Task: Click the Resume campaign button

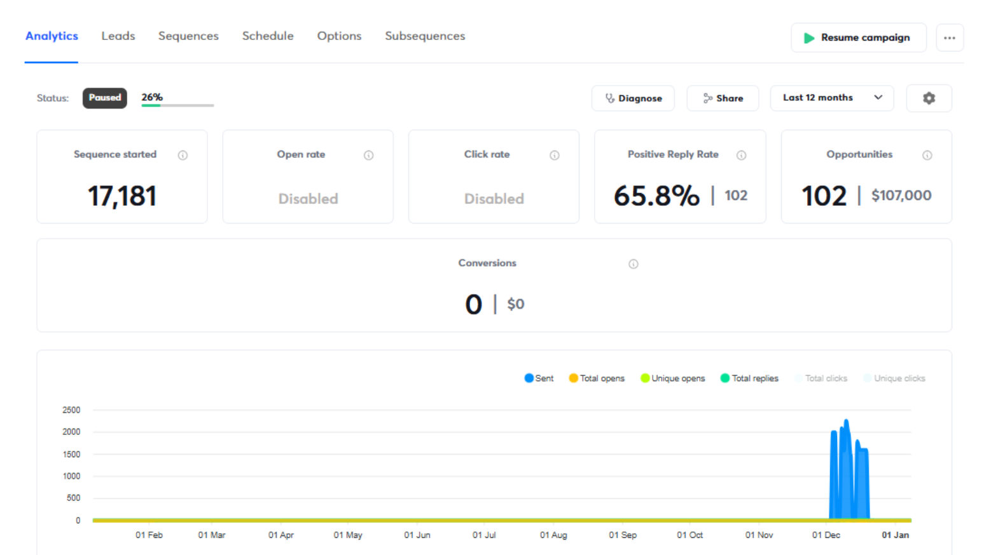Action: (x=858, y=37)
